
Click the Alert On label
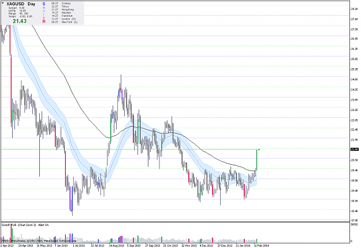pyautogui.click(x=43, y=225)
